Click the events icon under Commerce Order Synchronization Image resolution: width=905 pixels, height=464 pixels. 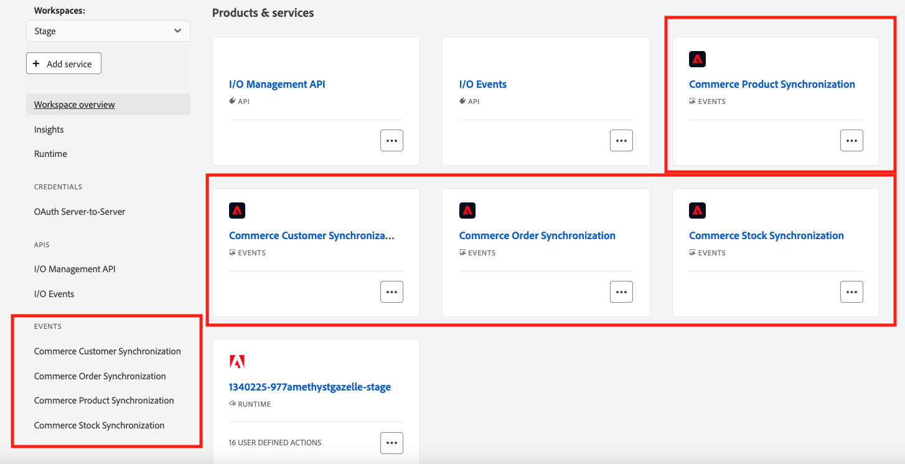(x=462, y=252)
